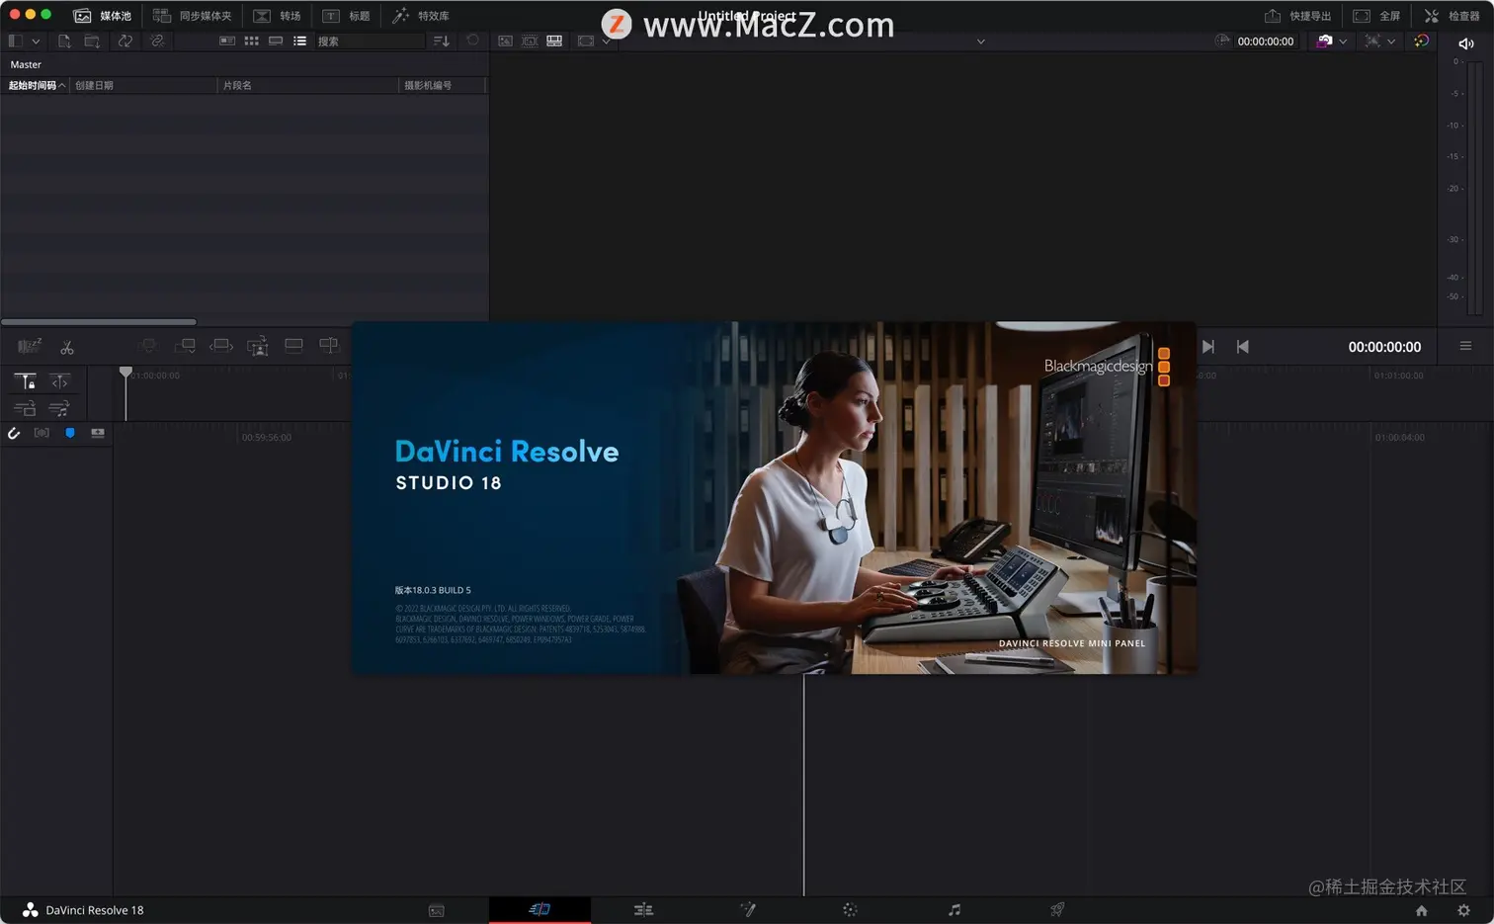Click 快捷导出 quick export button
The image size is (1494, 924).
1297,16
